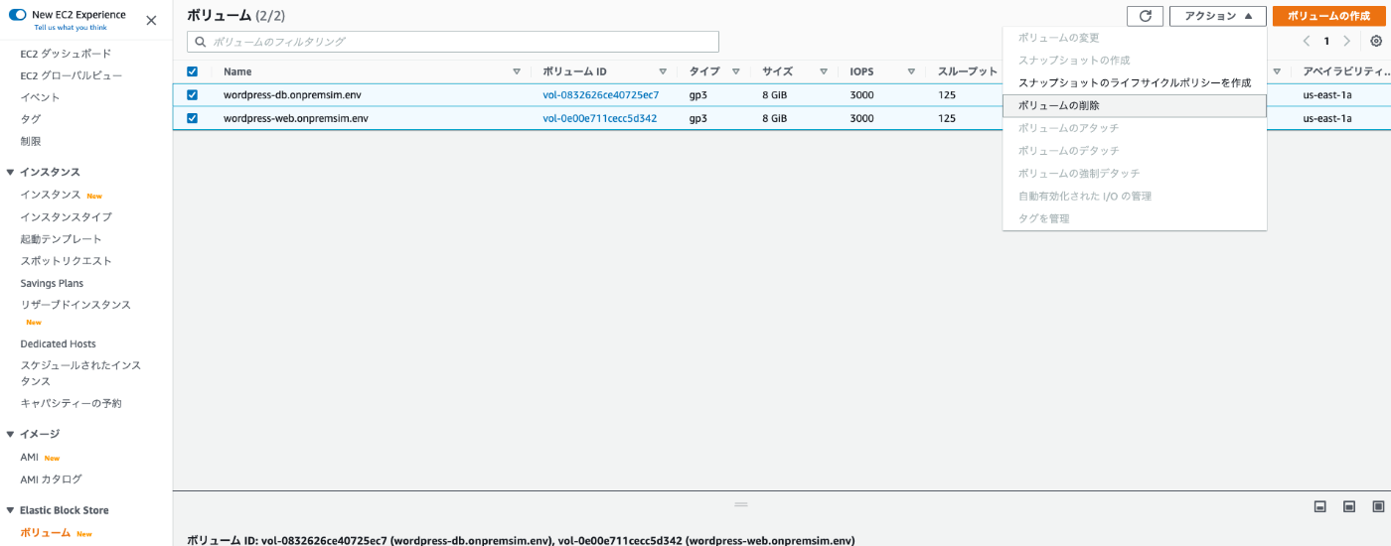
Task: Go to next page arrow
Action: 1346,42
